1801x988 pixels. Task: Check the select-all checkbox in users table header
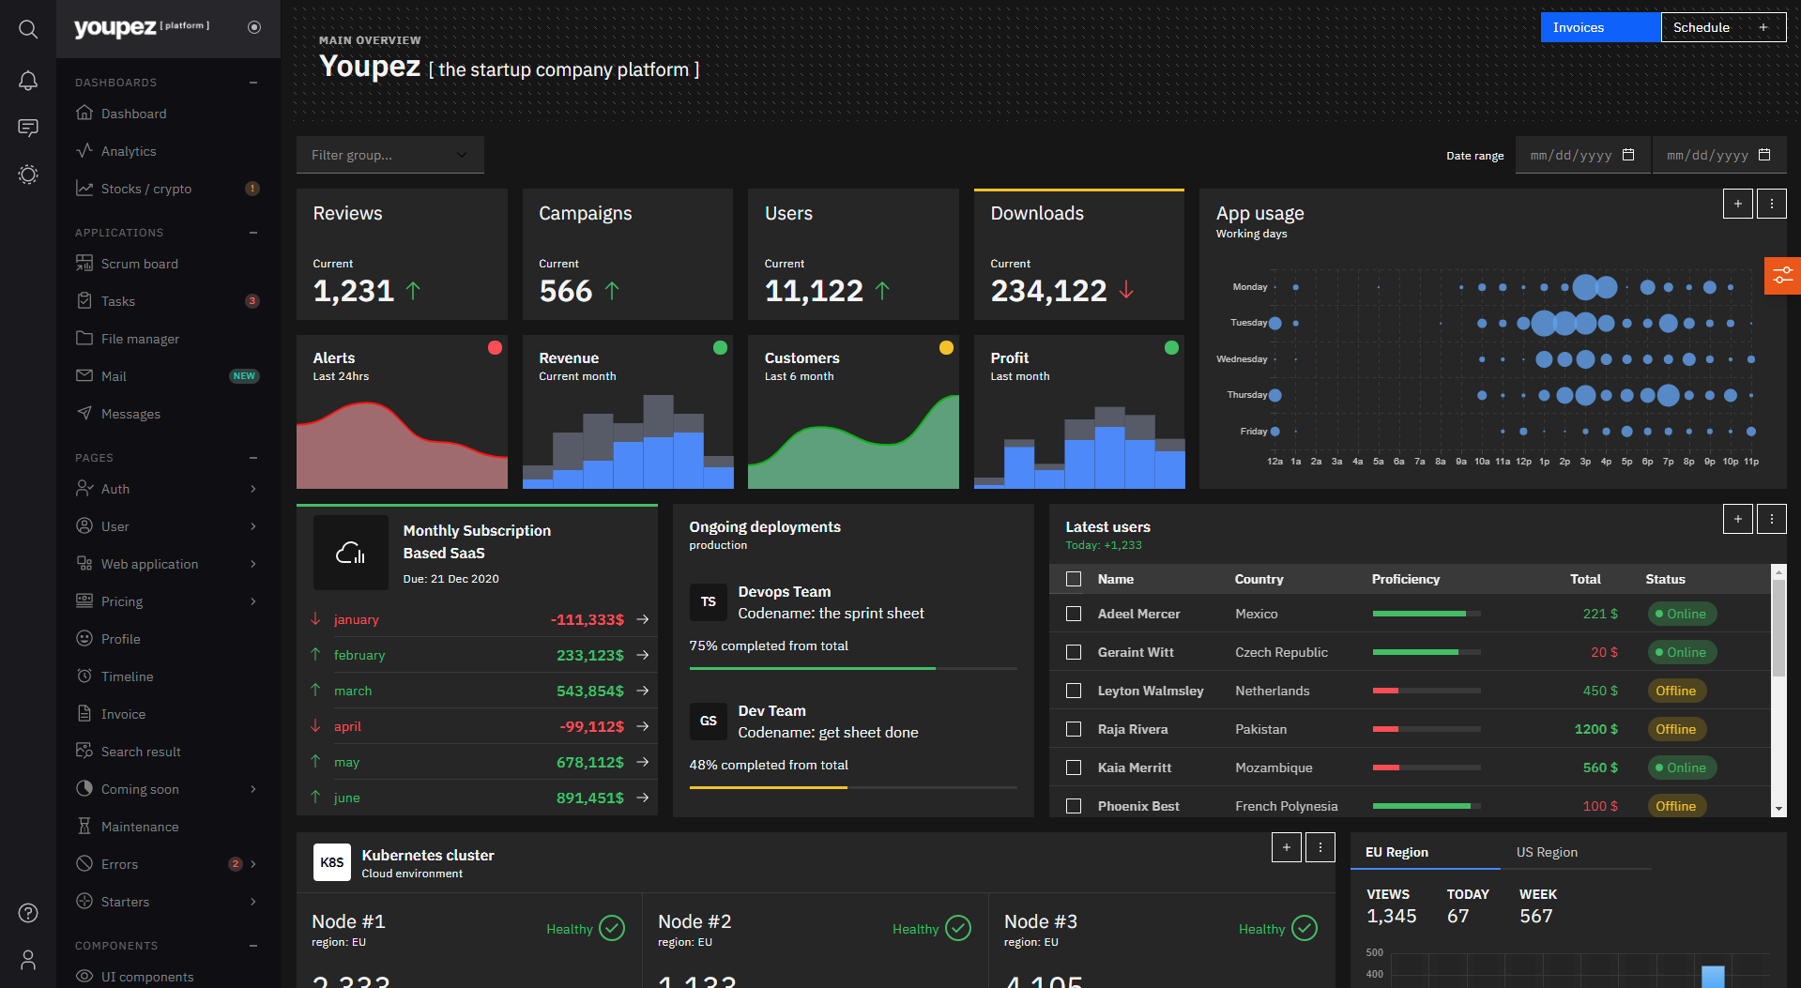(x=1074, y=579)
